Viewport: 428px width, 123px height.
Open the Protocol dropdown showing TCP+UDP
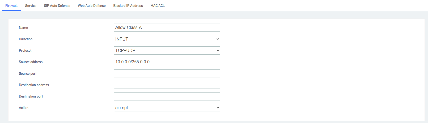tap(167, 50)
